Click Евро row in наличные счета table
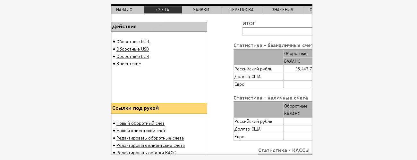This screenshot has height=160, width=417. pyautogui.click(x=239, y=137)
